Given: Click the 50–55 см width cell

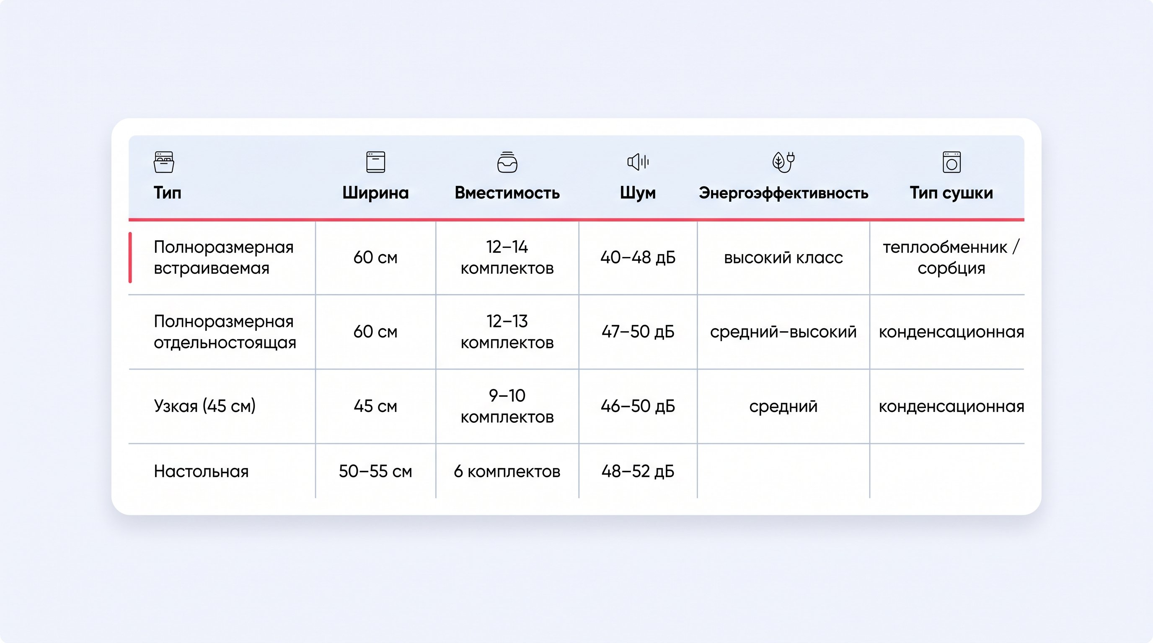Looking at the screenshot, I should pyautogui.click(x=375, y=471).
